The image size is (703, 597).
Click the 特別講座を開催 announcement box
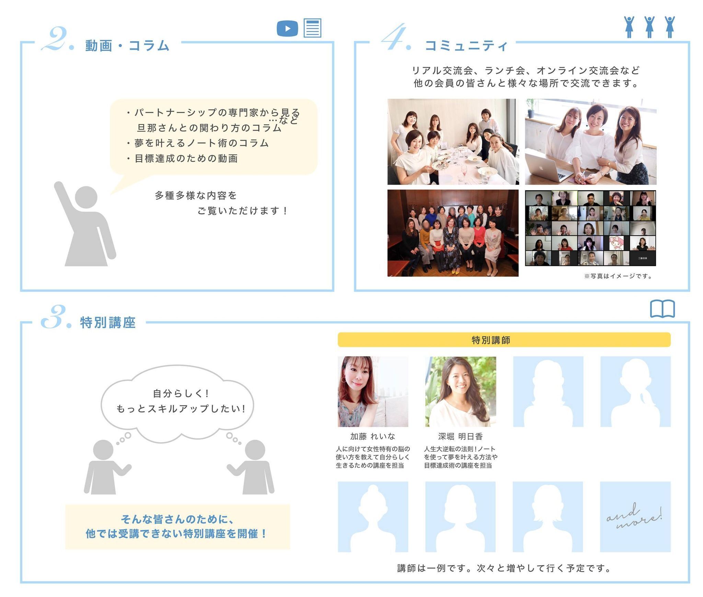click(x=177, y=527)
